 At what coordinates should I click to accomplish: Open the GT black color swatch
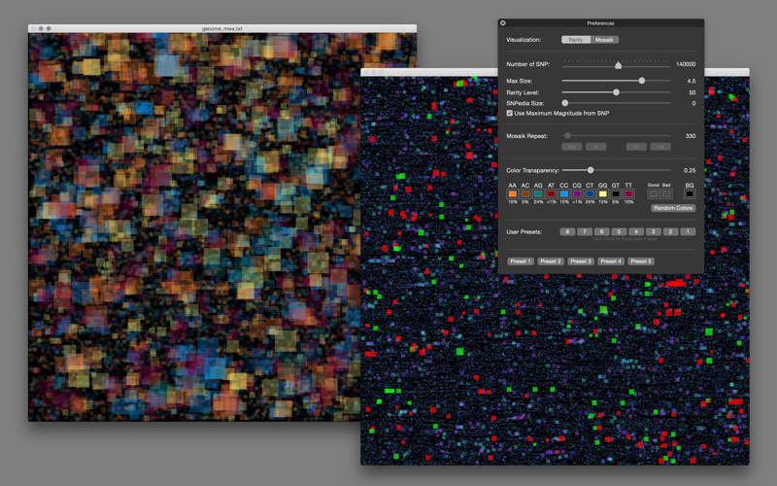pos(616,193)
